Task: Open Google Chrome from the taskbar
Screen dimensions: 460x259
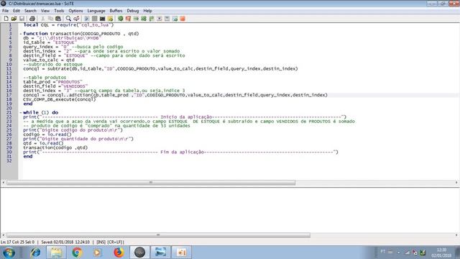Action: click(x=77, y=253)
